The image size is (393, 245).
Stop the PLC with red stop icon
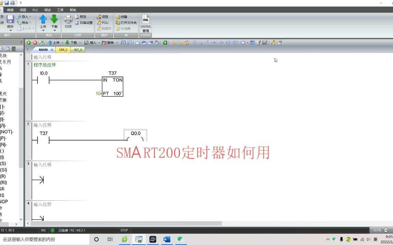coord(35,43)
